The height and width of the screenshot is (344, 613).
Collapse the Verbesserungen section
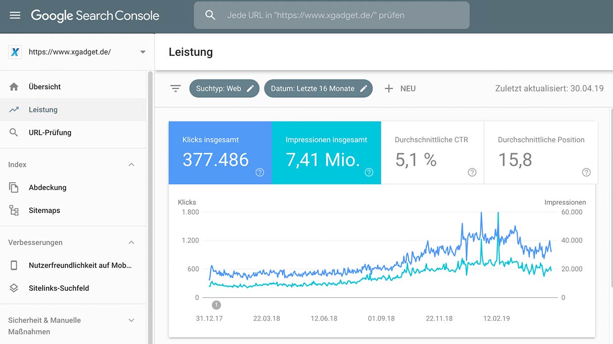tap(131, 243)
